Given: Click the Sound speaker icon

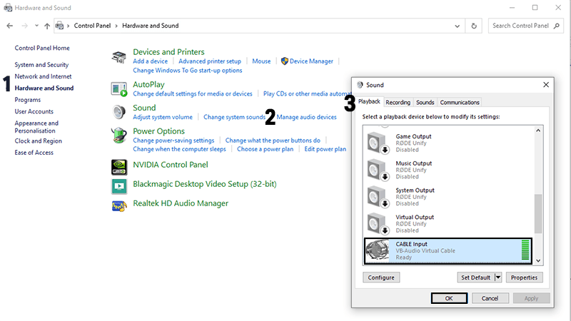Looking at the screenshot, I should 119,112.
